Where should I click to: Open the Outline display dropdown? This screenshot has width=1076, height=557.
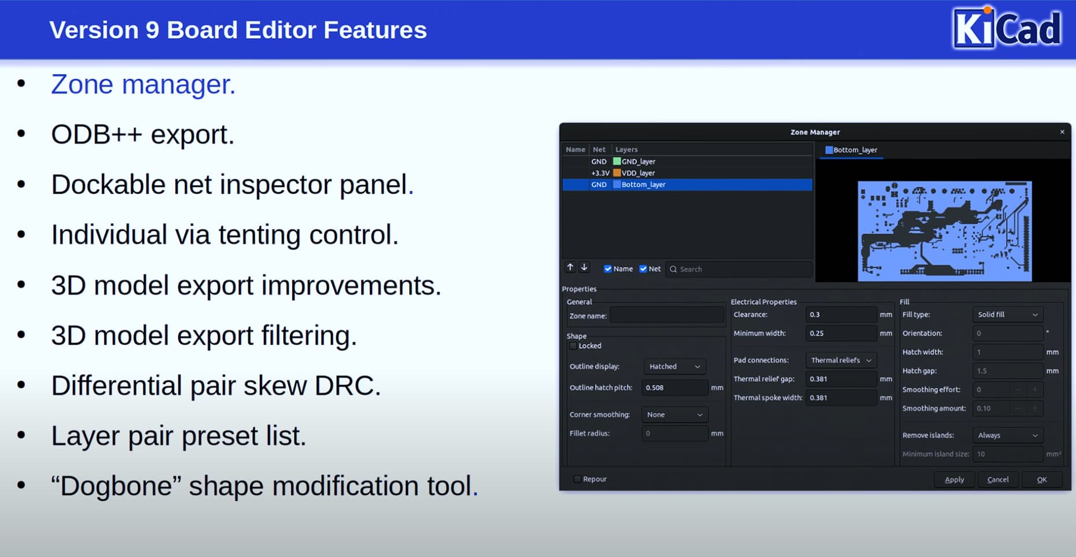click(675, 367)
